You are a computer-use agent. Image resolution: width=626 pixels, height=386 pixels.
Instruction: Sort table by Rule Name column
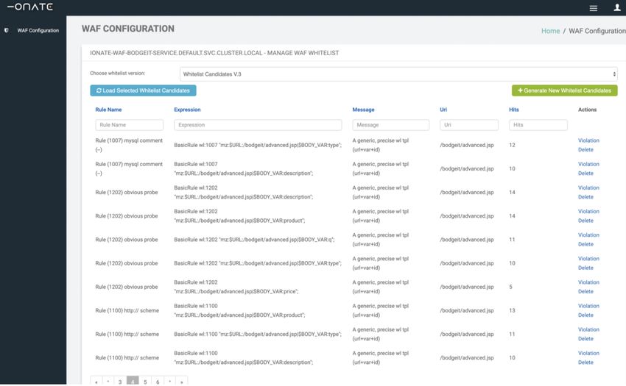tap(108, 110)
